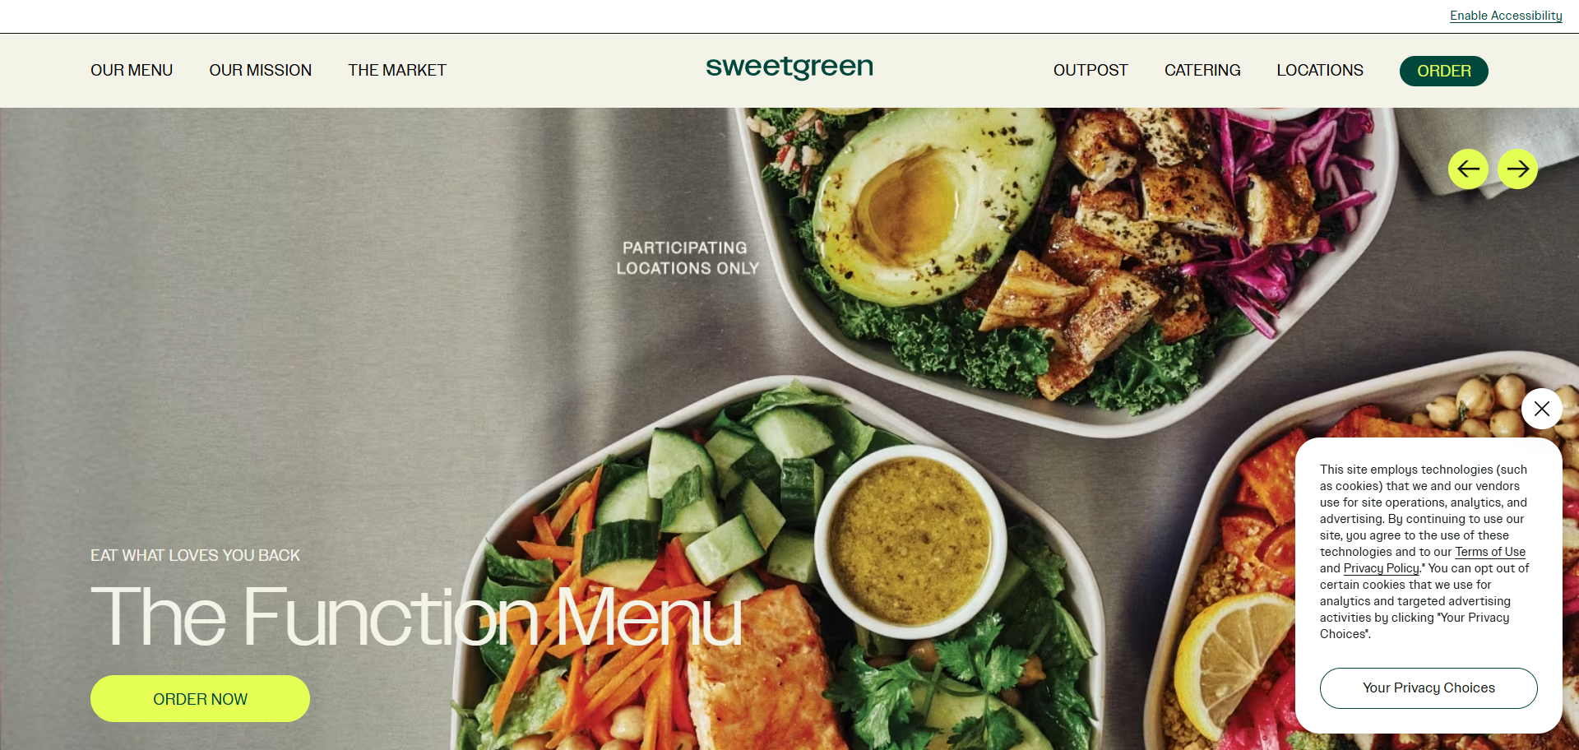Follow the Terms of Use link
Viewport: 1579px width, 750px height.
pos(1490,552)
